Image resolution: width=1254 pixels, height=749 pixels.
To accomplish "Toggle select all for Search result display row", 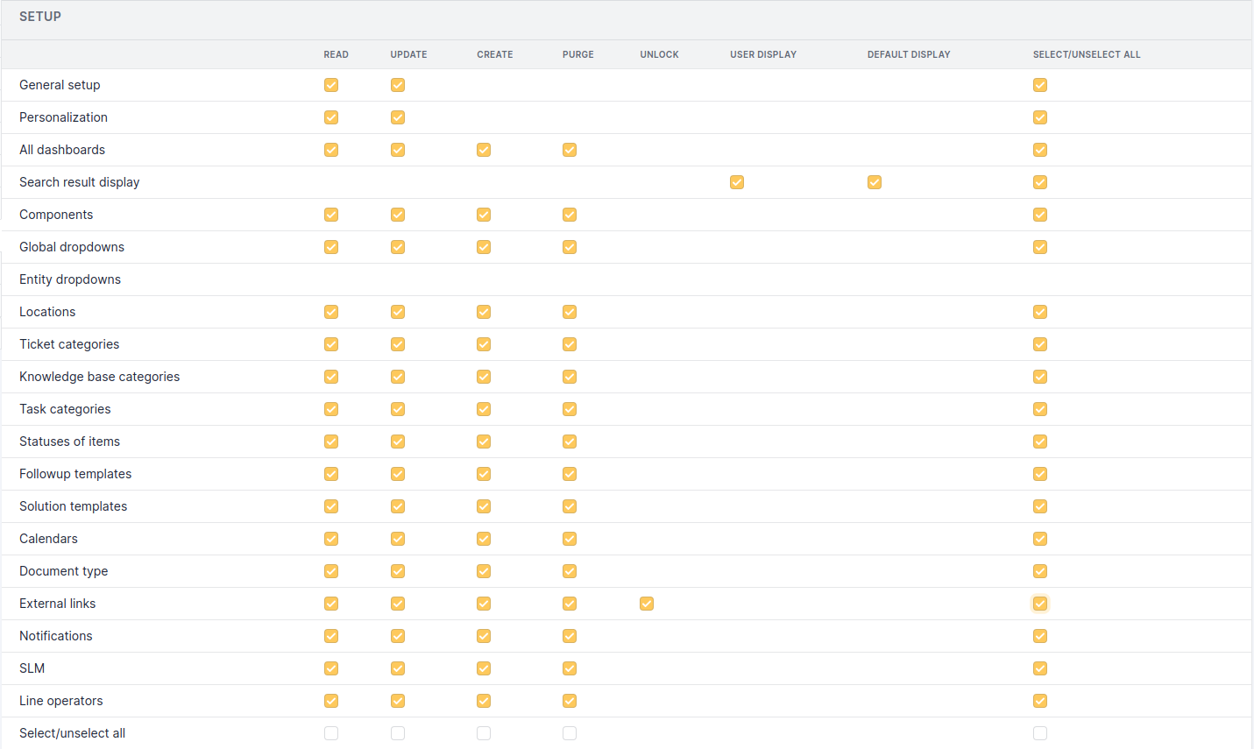I will tap(1040, 182).
